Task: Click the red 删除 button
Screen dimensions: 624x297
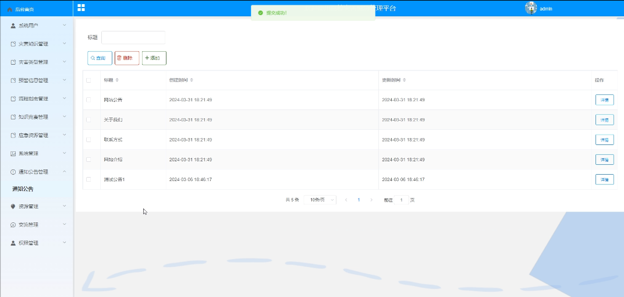Action: 127,58
